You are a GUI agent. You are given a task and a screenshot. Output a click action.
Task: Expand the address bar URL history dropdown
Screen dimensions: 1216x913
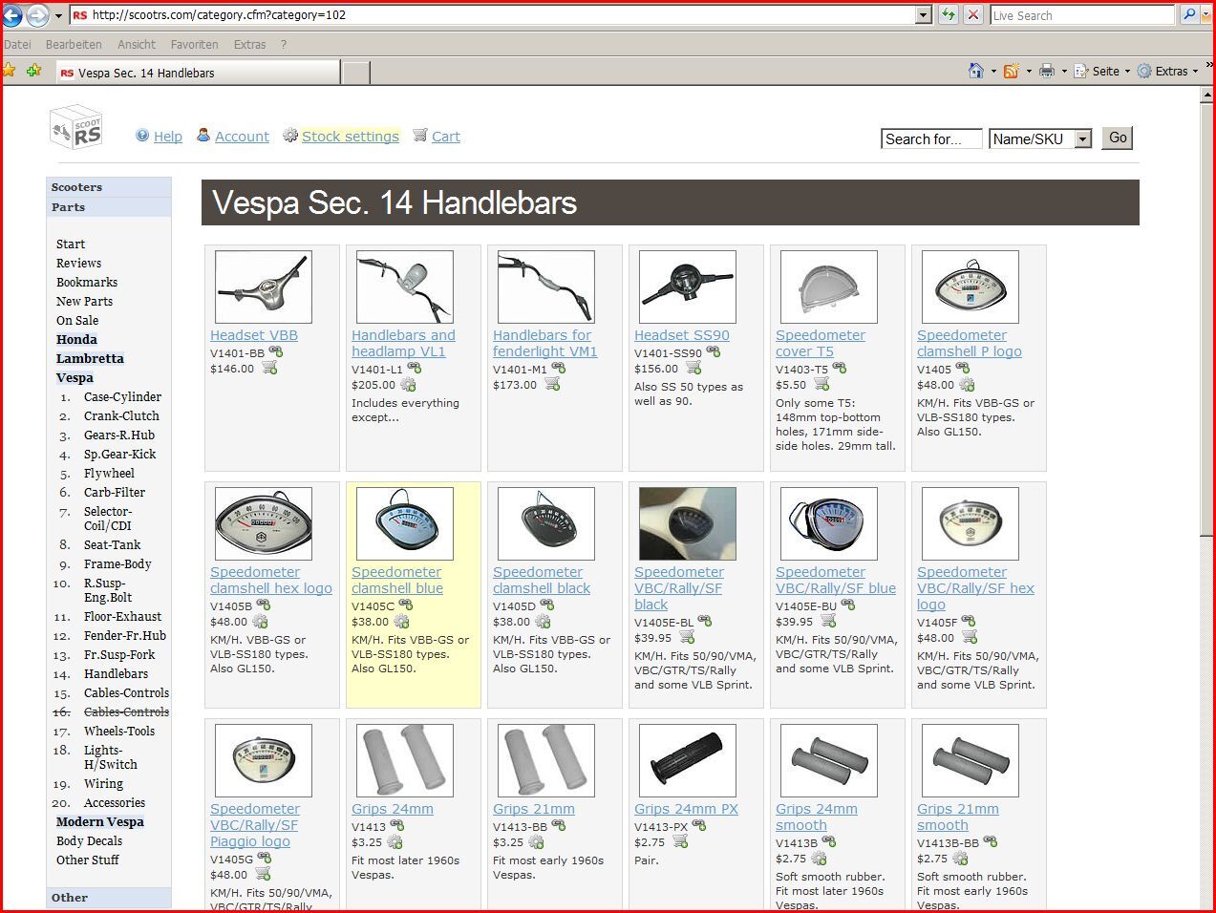tap(923, 14)
